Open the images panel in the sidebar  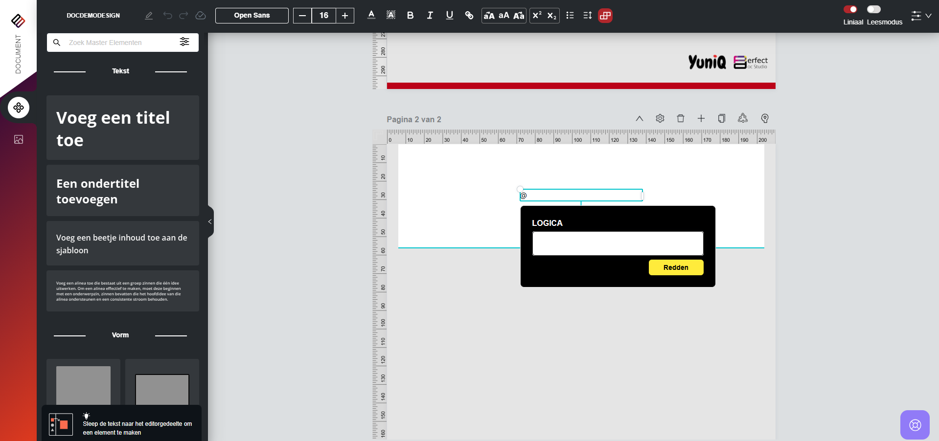click(19, 140)
